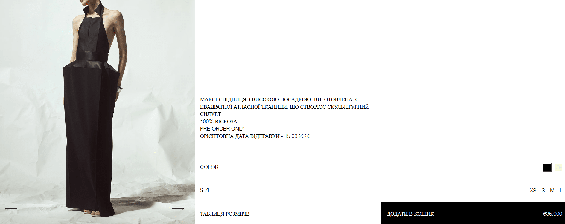Click the PRE-ORDER ONLY notice

click(222, 129)
